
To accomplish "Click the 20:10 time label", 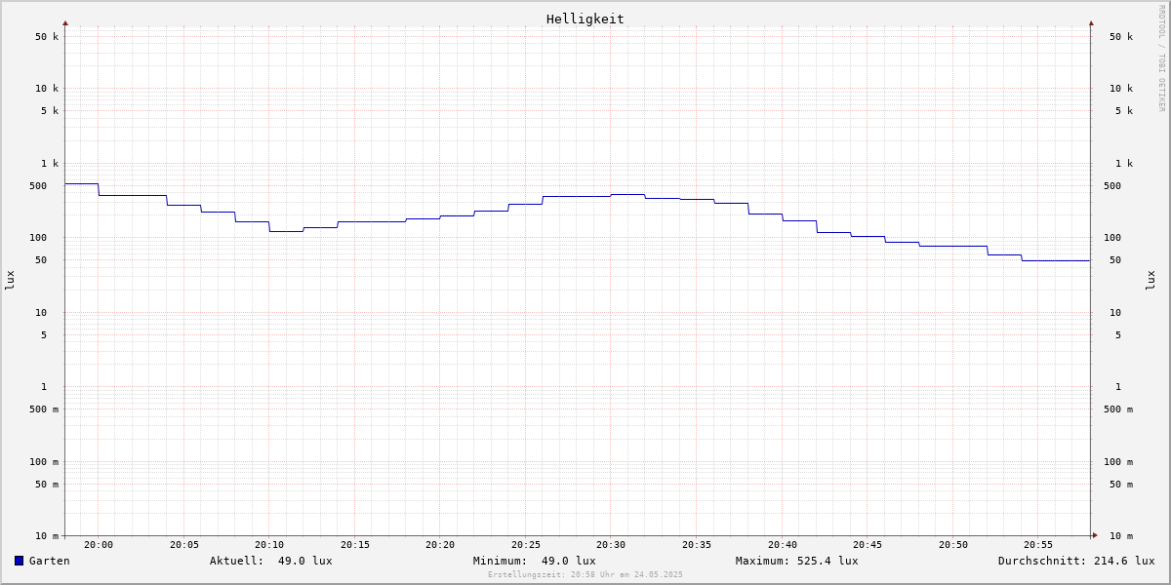I will pyautogui.click(x=269, y=545).
